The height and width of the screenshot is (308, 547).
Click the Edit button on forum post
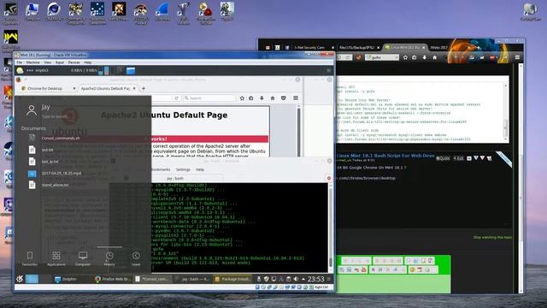pos(458,158)
